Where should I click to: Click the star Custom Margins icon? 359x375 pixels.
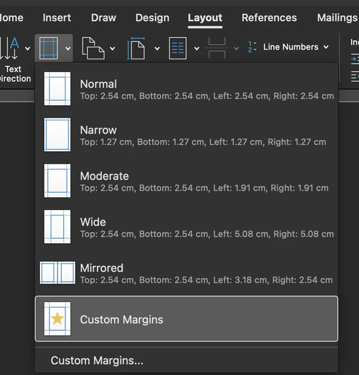(x=58, y=318)
